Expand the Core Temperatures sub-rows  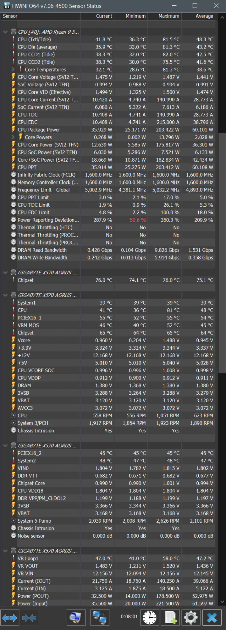tap(13, 69)
